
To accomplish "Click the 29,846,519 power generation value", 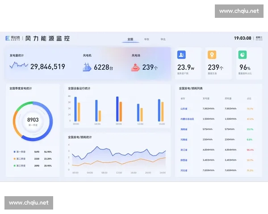I will click(x=48, y=66).
